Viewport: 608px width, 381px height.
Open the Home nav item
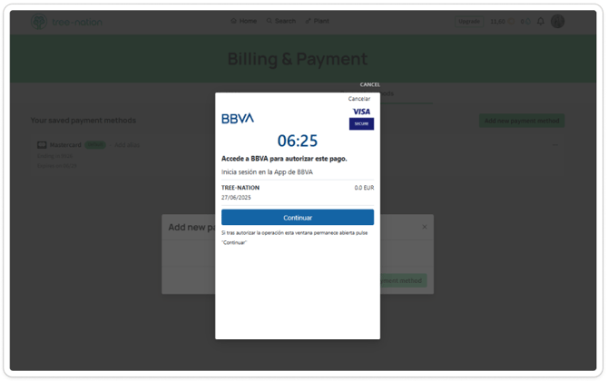point(244,21)
